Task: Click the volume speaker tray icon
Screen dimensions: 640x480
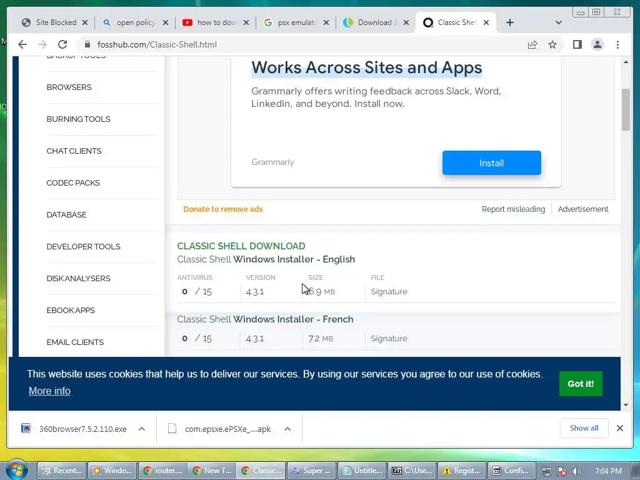Action: (x=576, y=471)
